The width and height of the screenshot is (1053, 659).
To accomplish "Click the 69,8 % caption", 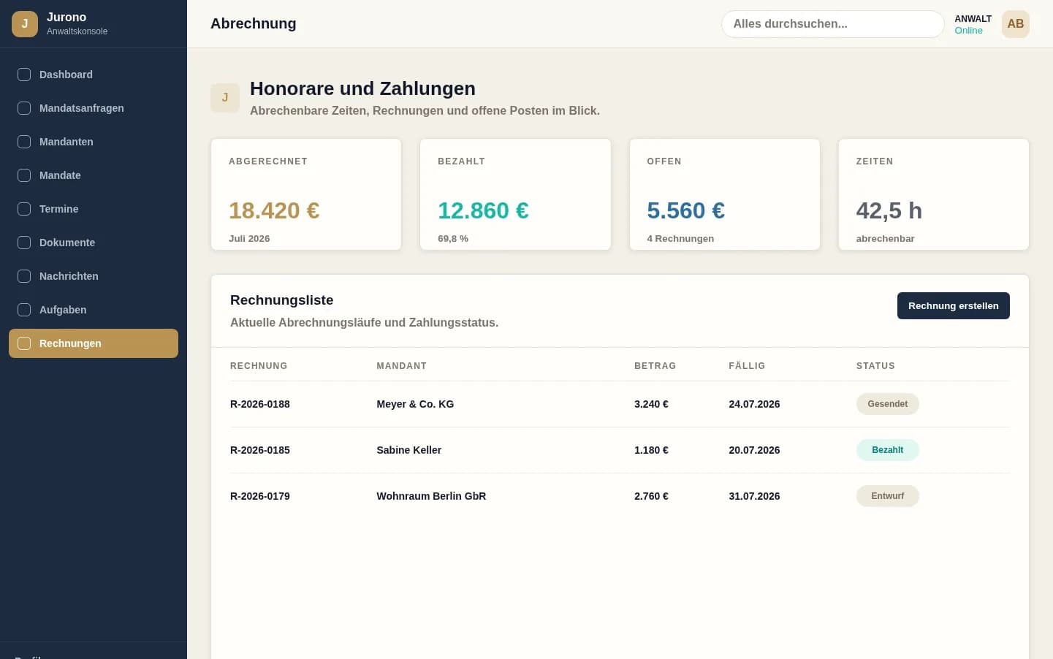I will (x=453, y=238).
